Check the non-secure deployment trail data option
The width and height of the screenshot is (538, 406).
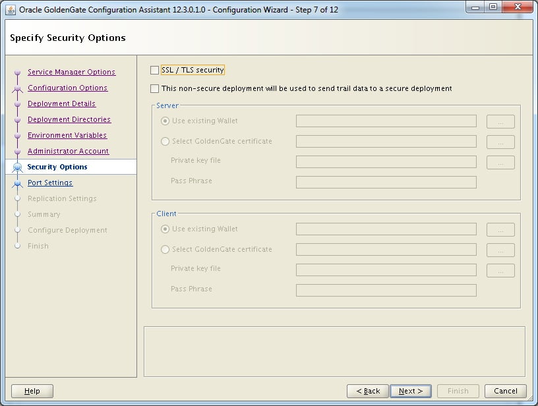coord(154,89)
